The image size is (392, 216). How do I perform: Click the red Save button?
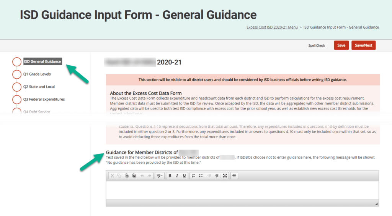pos(341,45)
